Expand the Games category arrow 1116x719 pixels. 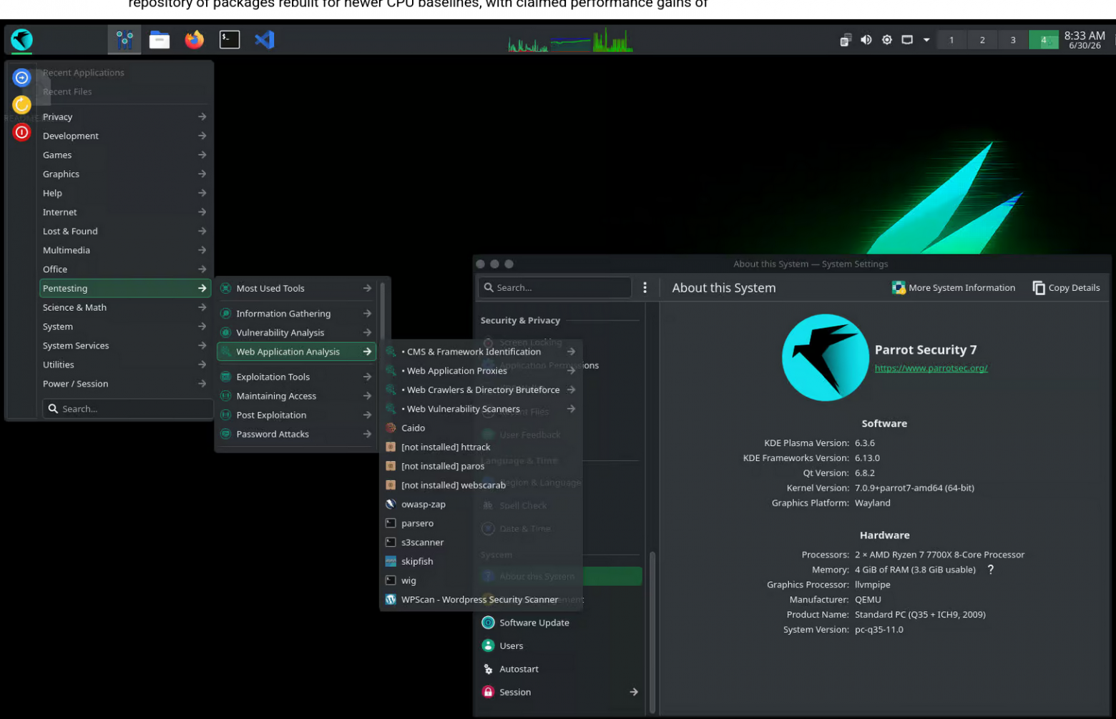[x=202, y=155]
